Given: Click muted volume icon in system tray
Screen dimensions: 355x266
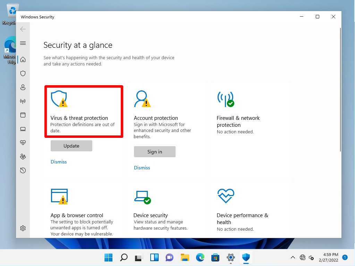Looking at the screenshot, I should click(x=311, y=257).
